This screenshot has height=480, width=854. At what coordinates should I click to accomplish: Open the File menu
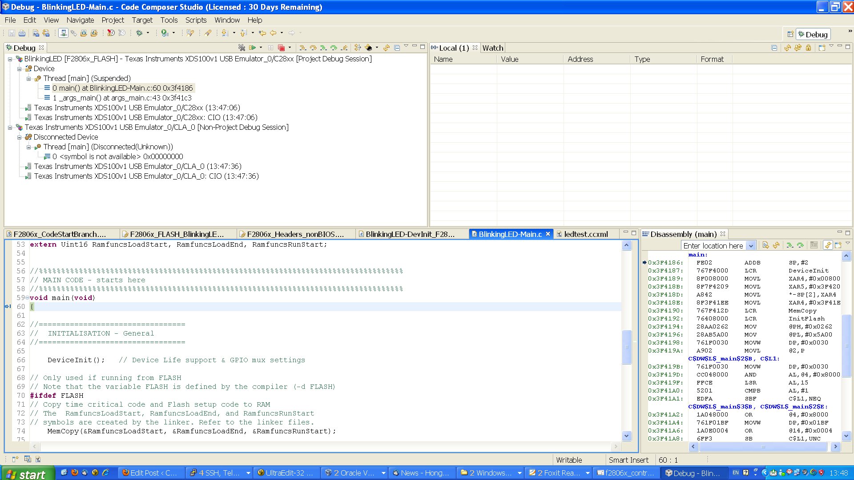[x=10, y=20]
